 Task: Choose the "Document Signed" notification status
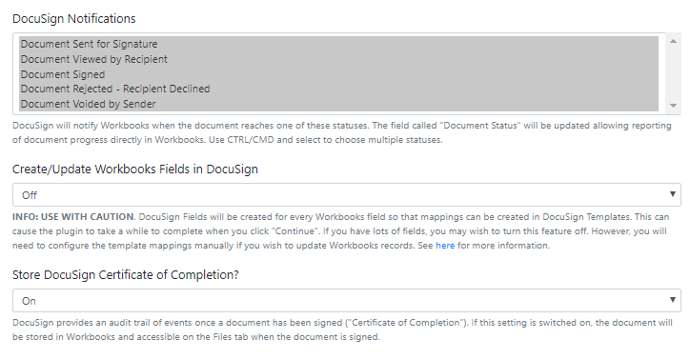coord(339,74)
